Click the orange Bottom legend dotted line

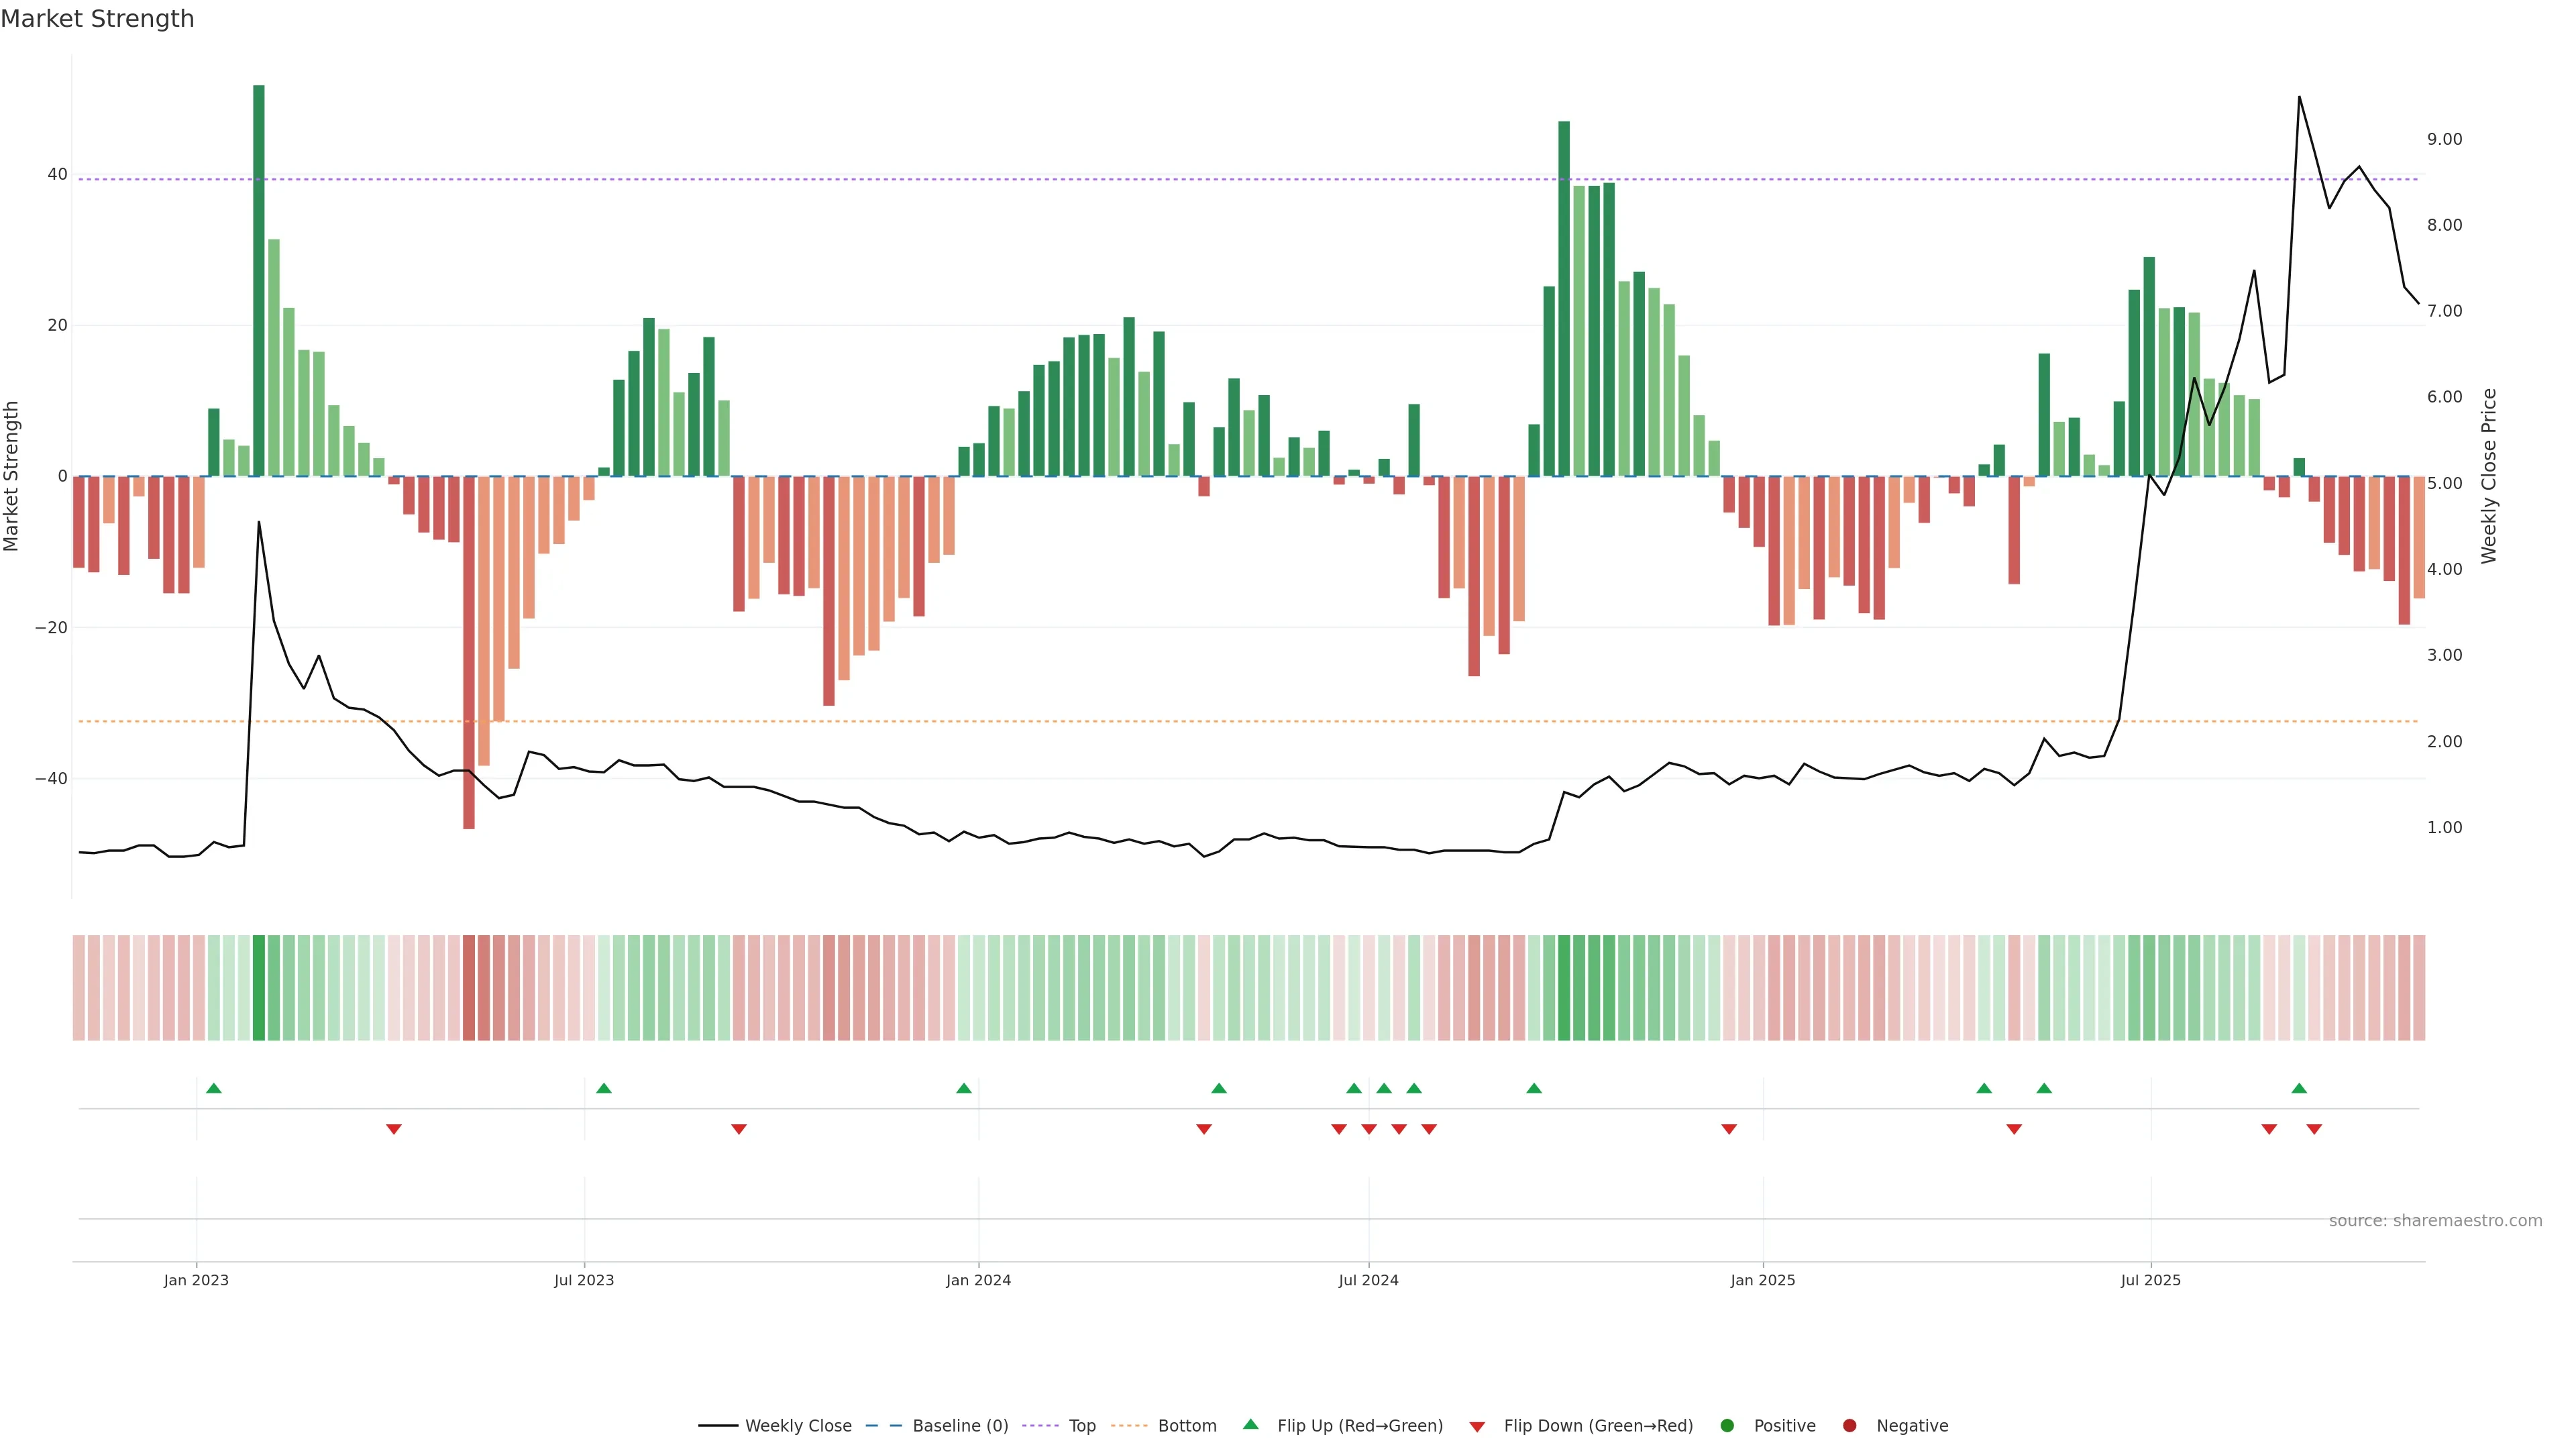1129,1426
